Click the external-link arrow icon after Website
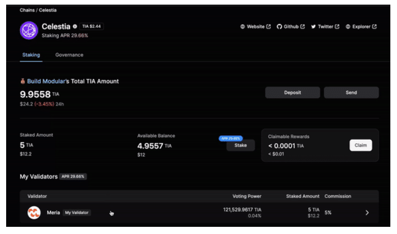 point(268,27)
